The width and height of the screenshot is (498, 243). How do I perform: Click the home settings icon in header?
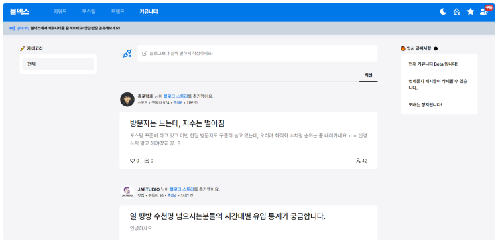pos(456,12)
